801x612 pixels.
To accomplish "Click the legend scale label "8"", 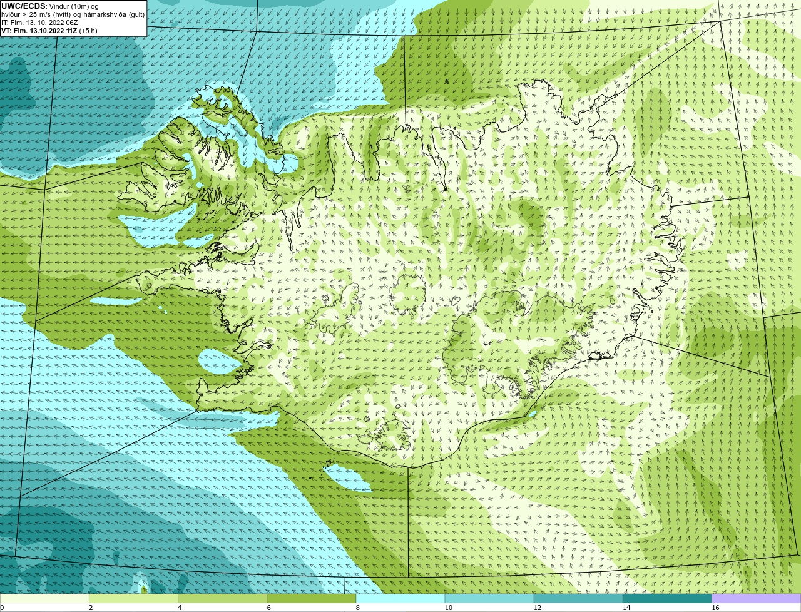I will click(x=358, y=608).
